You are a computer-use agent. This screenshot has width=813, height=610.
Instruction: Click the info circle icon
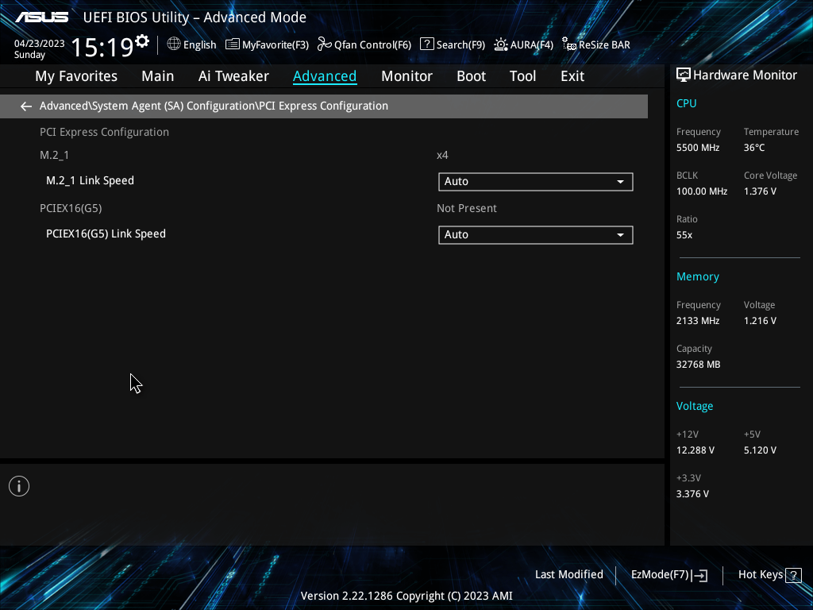[x=19, y=486]
